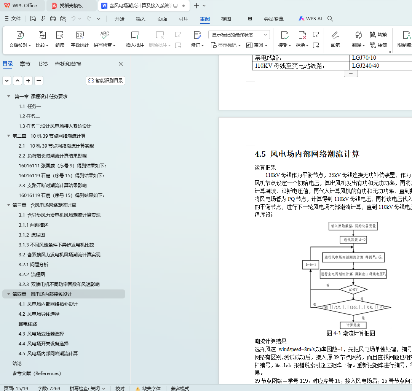The height and width of the screenshot is (391, 412).
Task: Undo the last action
Action: point(73,19)
